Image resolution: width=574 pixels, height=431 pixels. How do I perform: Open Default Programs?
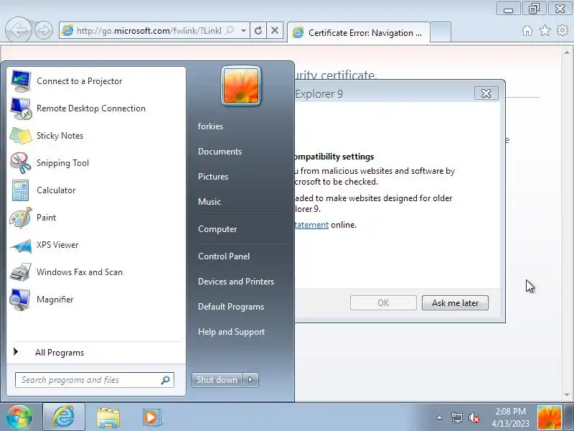(231, 307)
